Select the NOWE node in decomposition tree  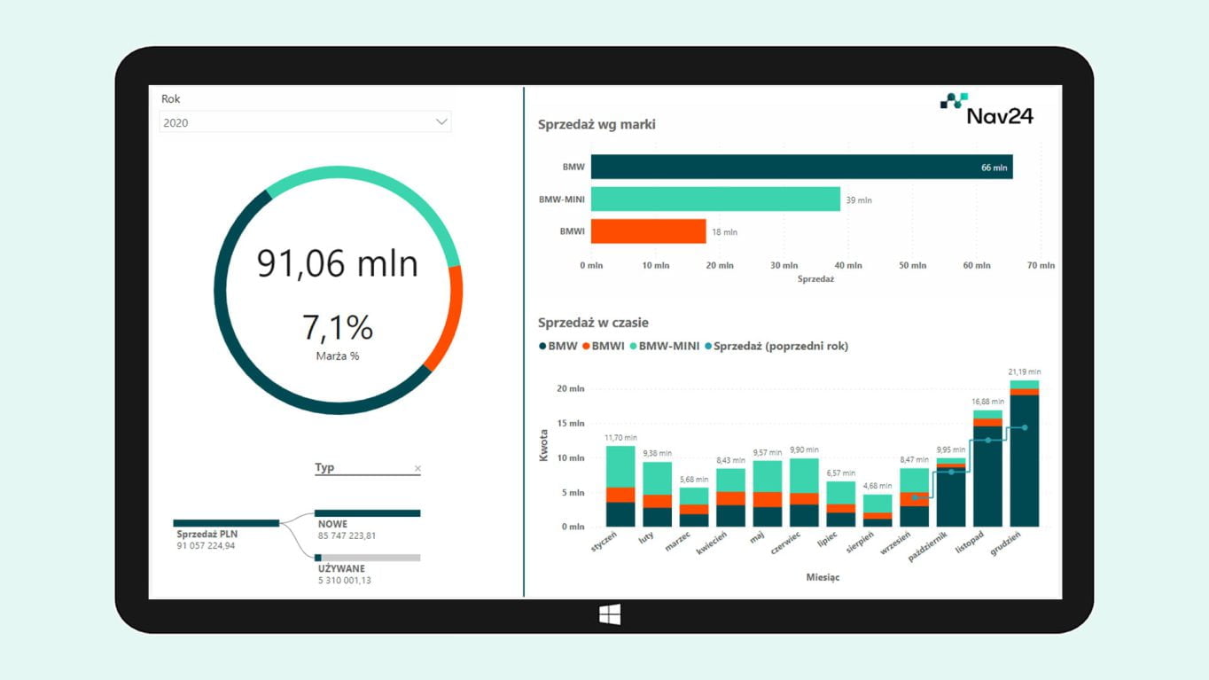coord(367,512)
